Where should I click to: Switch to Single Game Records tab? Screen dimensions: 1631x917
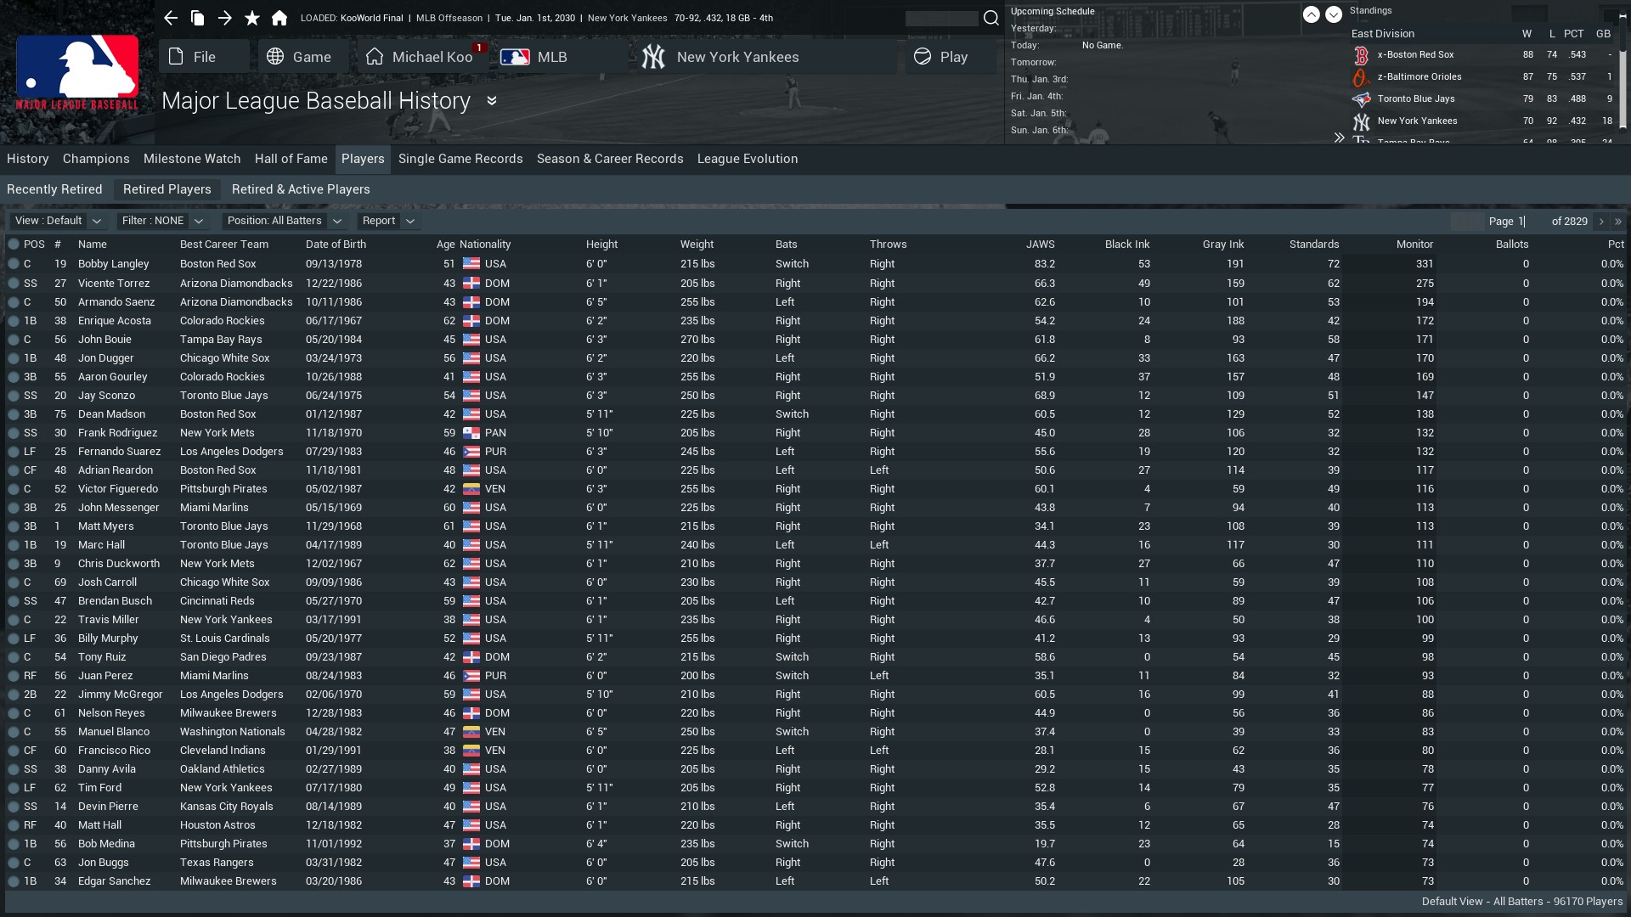coord(460,159)
